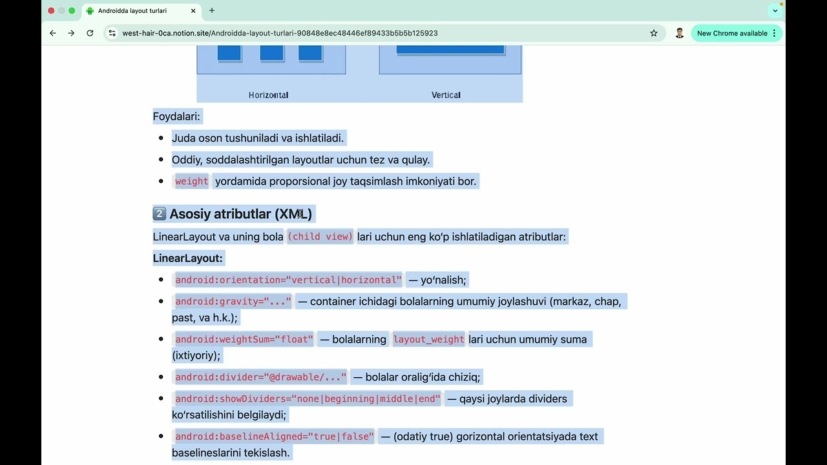
Task: Click the android:showDividers code snippet
Action: coord(308,398)
